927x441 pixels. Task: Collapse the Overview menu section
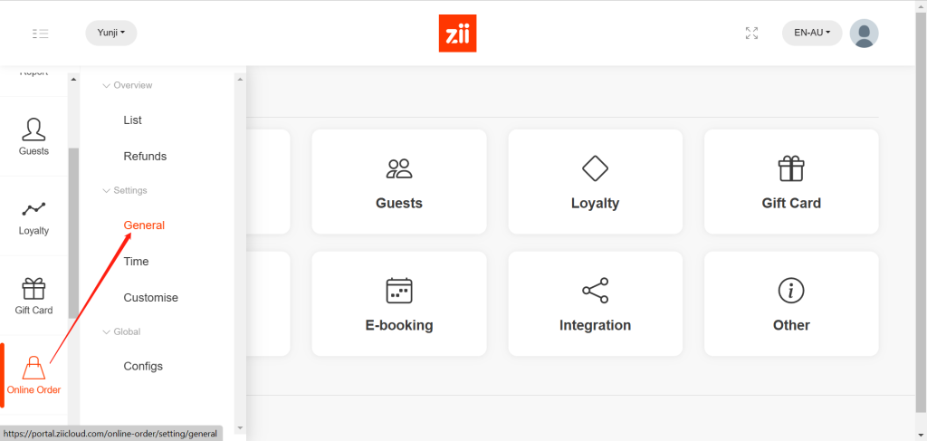pyautogui.click(x=127, y=85)
